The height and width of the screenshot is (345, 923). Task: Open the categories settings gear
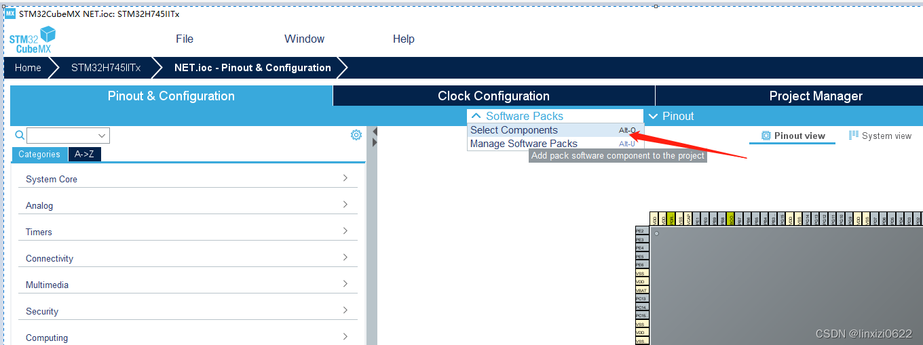coord(356,135)
